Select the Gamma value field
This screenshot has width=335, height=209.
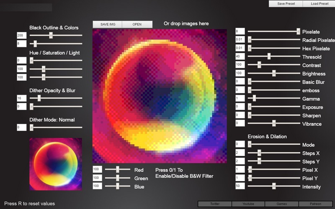[240, 98]
